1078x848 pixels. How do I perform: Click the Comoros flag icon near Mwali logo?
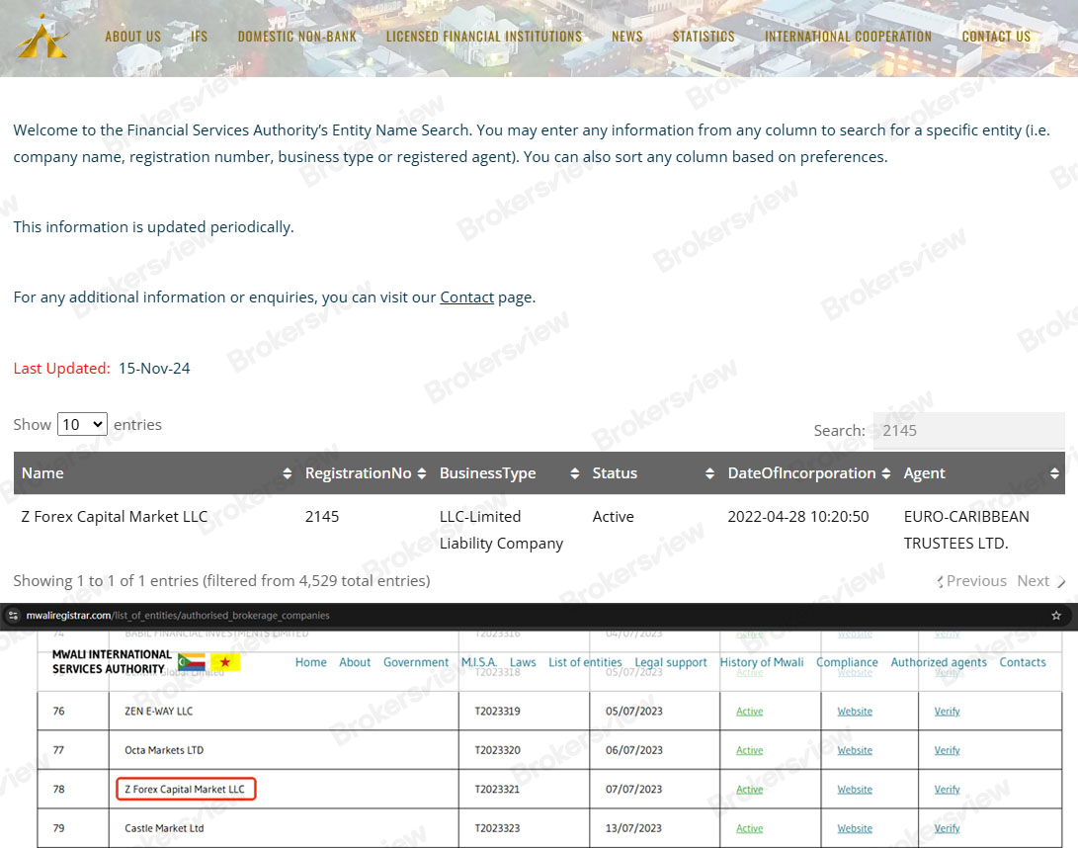click(x=191, y=662)
